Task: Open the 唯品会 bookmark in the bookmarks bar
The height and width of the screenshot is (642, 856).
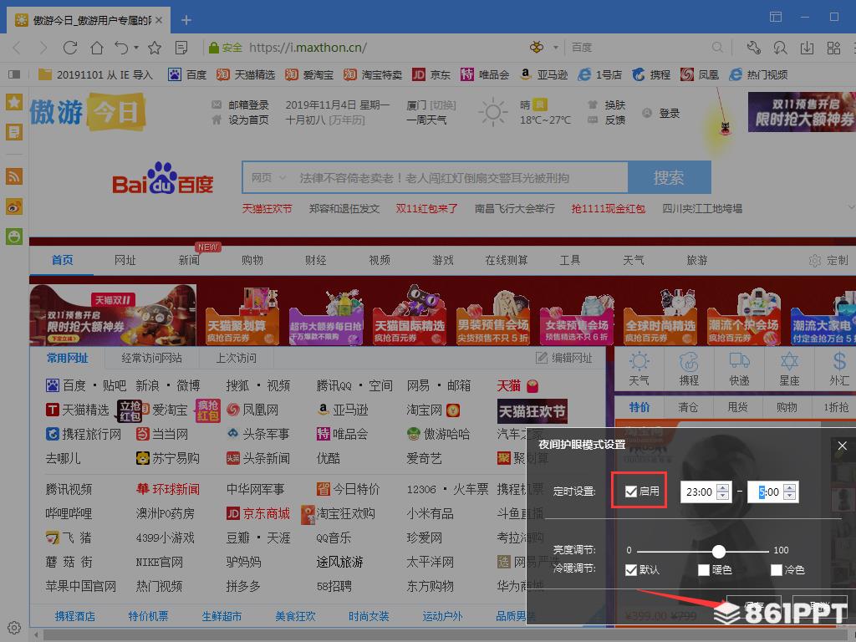Action: (x=485, y=74)
